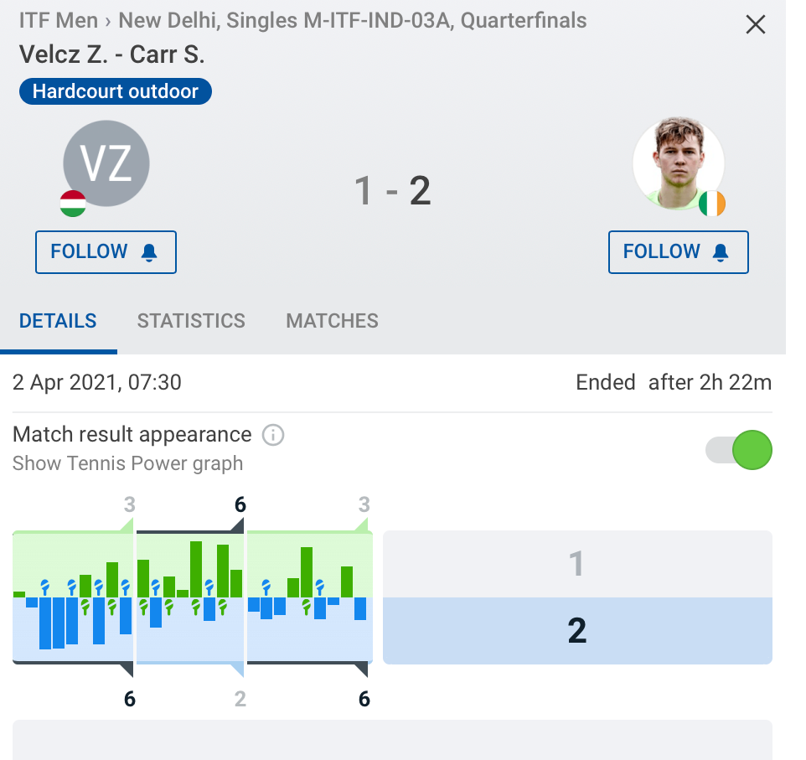Click second set section of power graph
806x760 pixels.
coord(190,597)
